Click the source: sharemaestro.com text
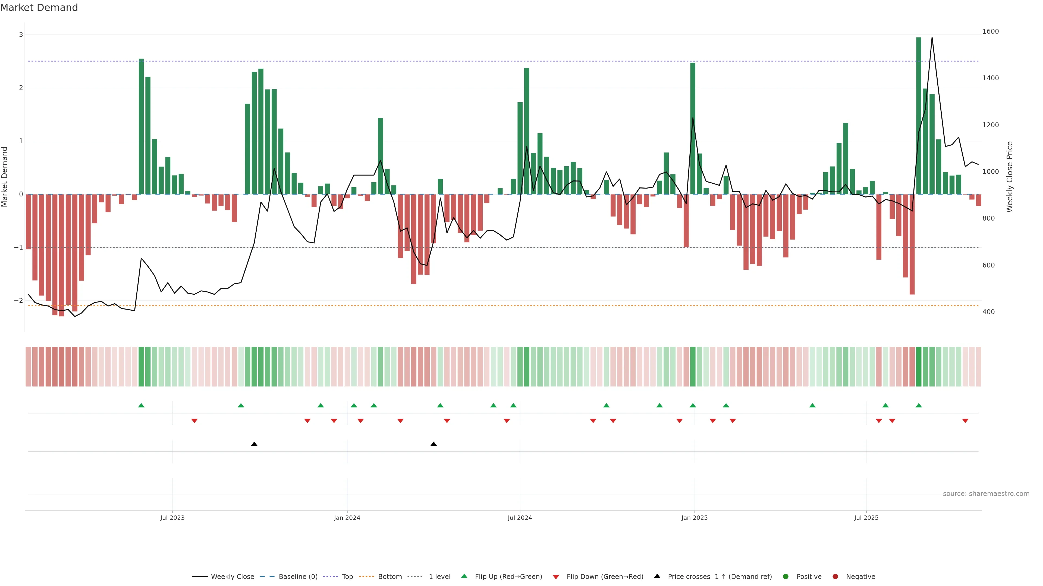Viewport: 1043px width, 586px height. [x=986, y=493]
